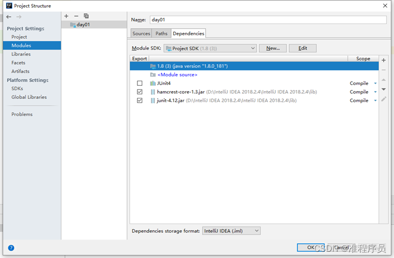This screenshot has width=394, height=258.
Task: Select Modules in the sidebar
Action: [x=32, y=46]
